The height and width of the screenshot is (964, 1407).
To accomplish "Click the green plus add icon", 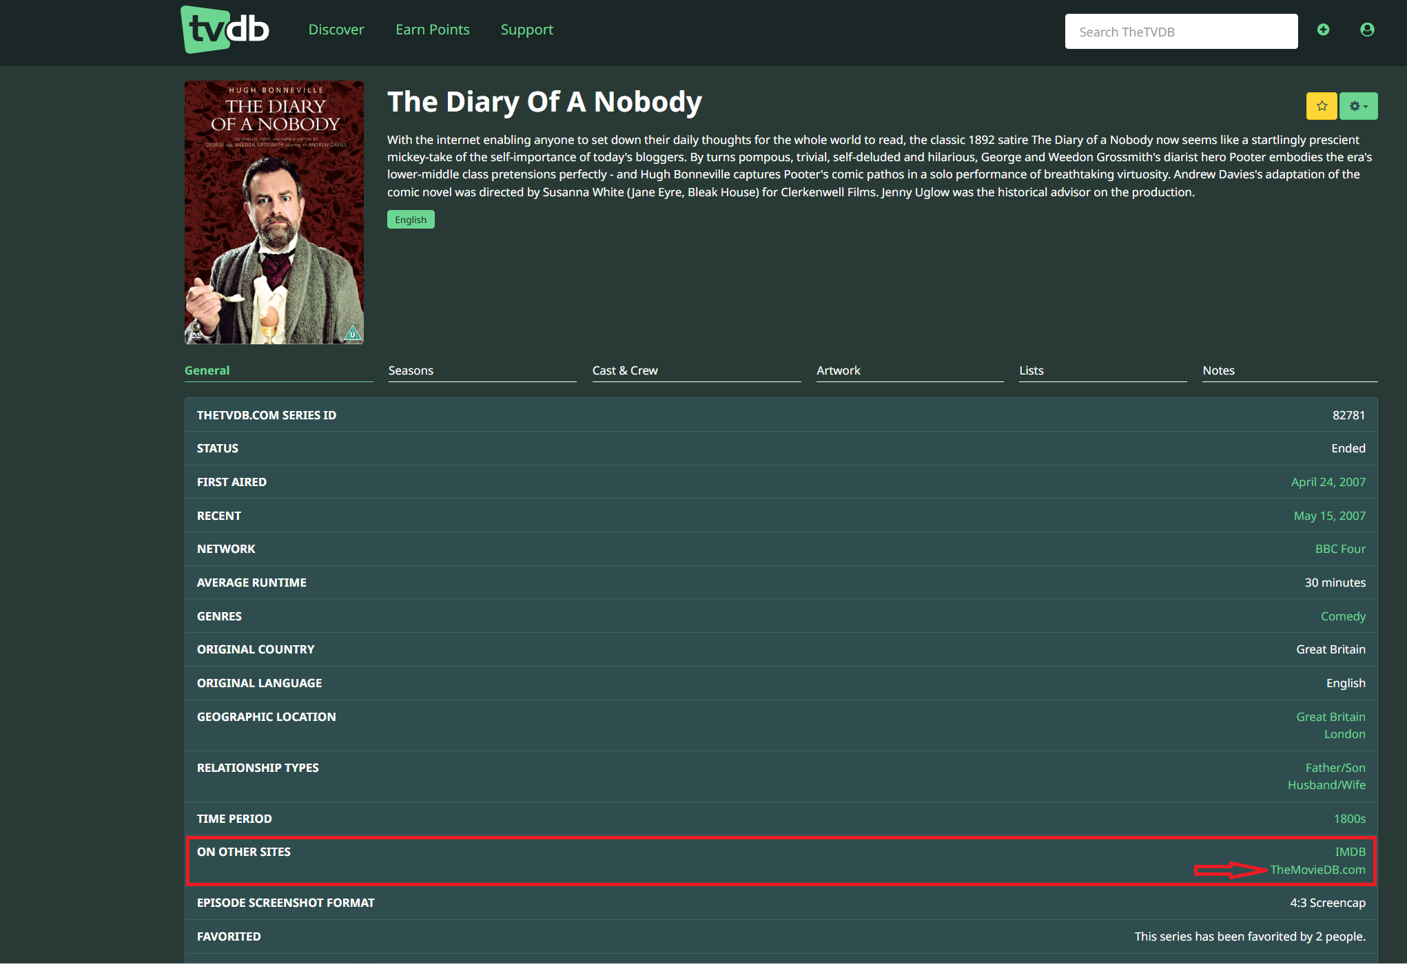I will (1323, 30).
